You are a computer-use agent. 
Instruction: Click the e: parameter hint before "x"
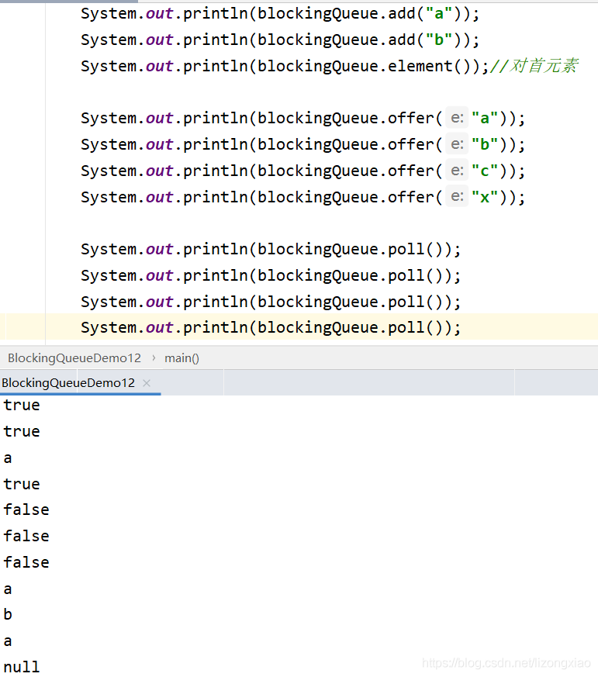point(457,197)
